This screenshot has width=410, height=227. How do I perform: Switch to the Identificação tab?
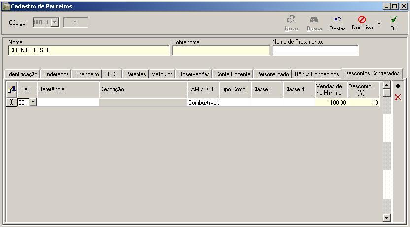23,74
